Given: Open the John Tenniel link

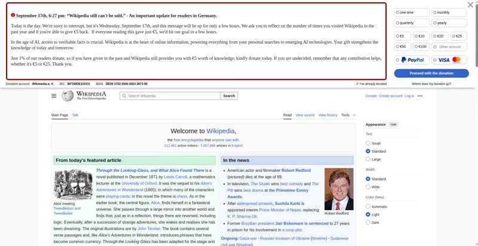Looking at the screenshot, I should [149, 229].
